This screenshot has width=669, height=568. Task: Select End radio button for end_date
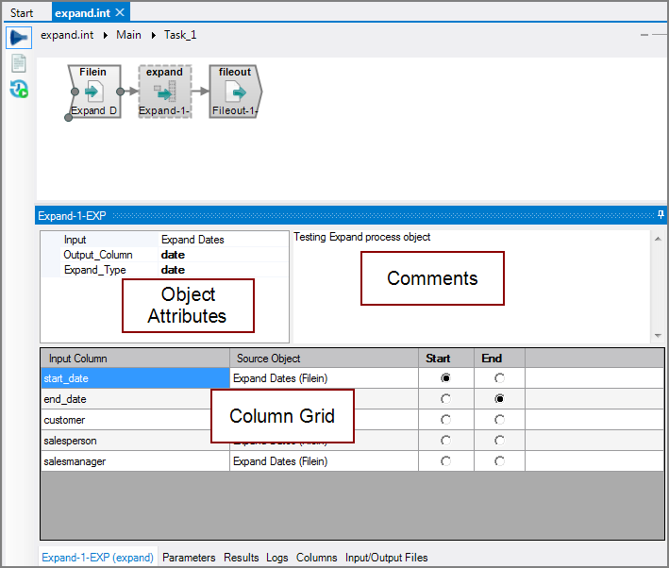499,399
